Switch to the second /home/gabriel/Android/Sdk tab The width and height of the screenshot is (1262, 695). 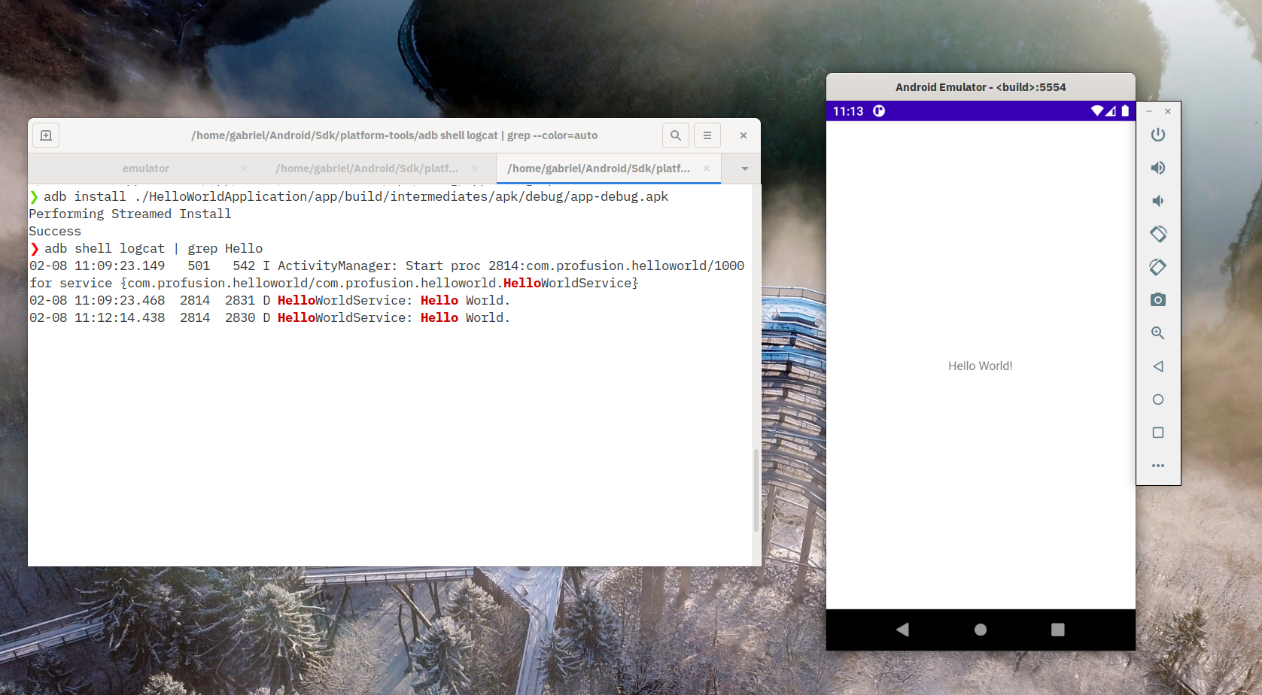(366, 168)
